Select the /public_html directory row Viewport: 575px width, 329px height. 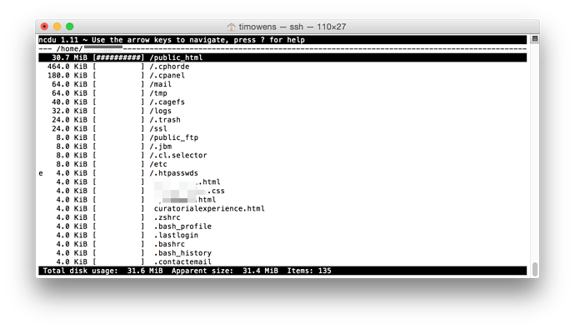(282, 57)
